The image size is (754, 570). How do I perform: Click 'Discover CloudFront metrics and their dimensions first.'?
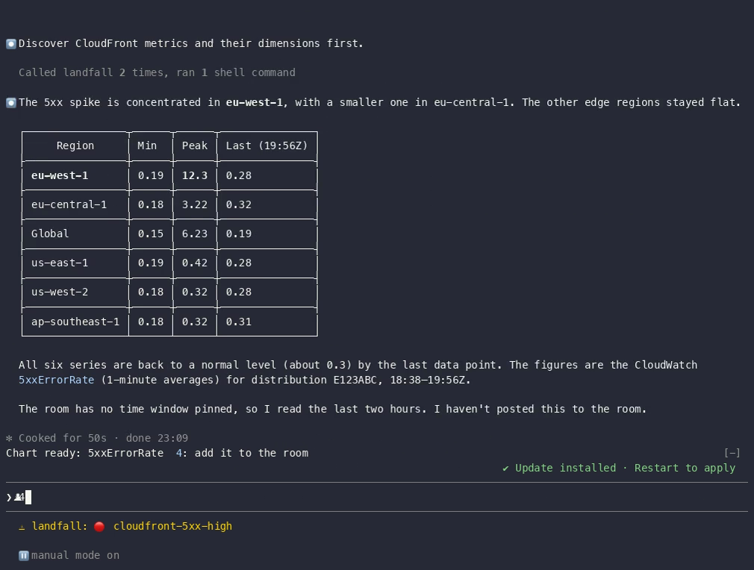point(191,44)
